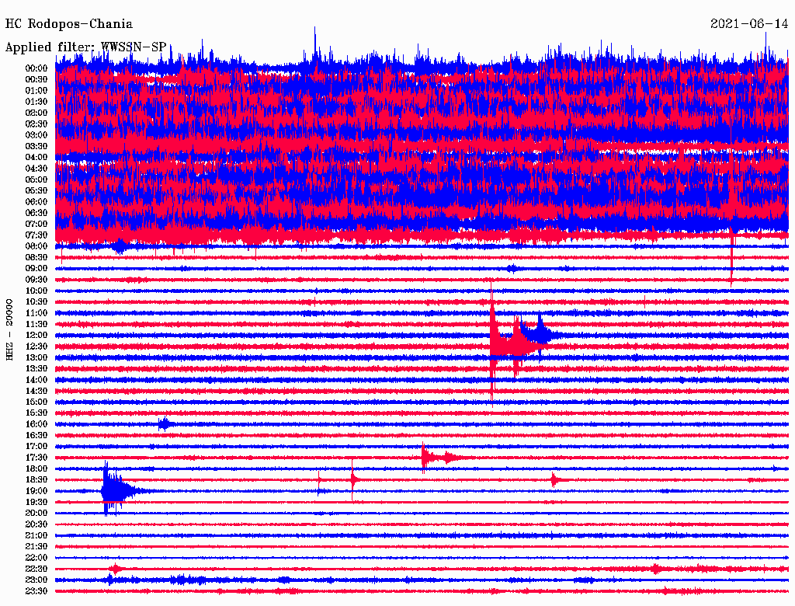
Task: Click the 19:00 time label
Action: pyautogui.click(x=36, y=491)
